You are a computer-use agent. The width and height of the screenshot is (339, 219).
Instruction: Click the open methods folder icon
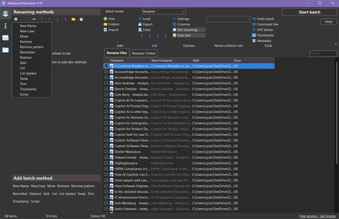click(x=73, y=19)
